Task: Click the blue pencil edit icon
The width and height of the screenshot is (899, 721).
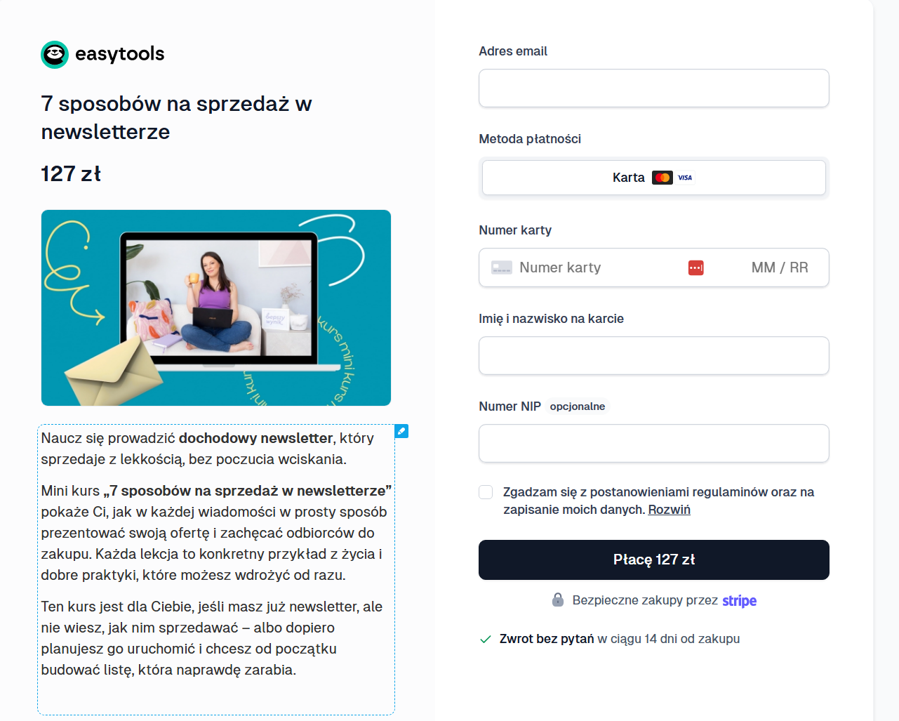Action: click(401, 431)
